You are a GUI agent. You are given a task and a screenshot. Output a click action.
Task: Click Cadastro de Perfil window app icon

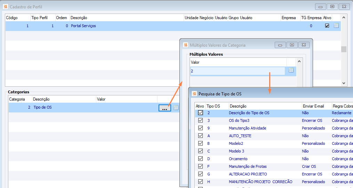point(6,7)
